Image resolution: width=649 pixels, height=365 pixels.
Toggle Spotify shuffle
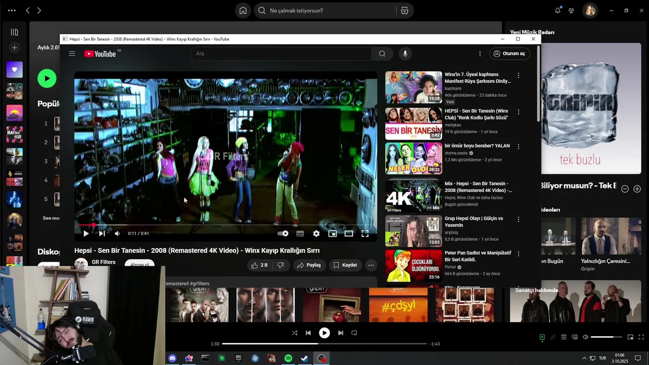coord(295,333)
